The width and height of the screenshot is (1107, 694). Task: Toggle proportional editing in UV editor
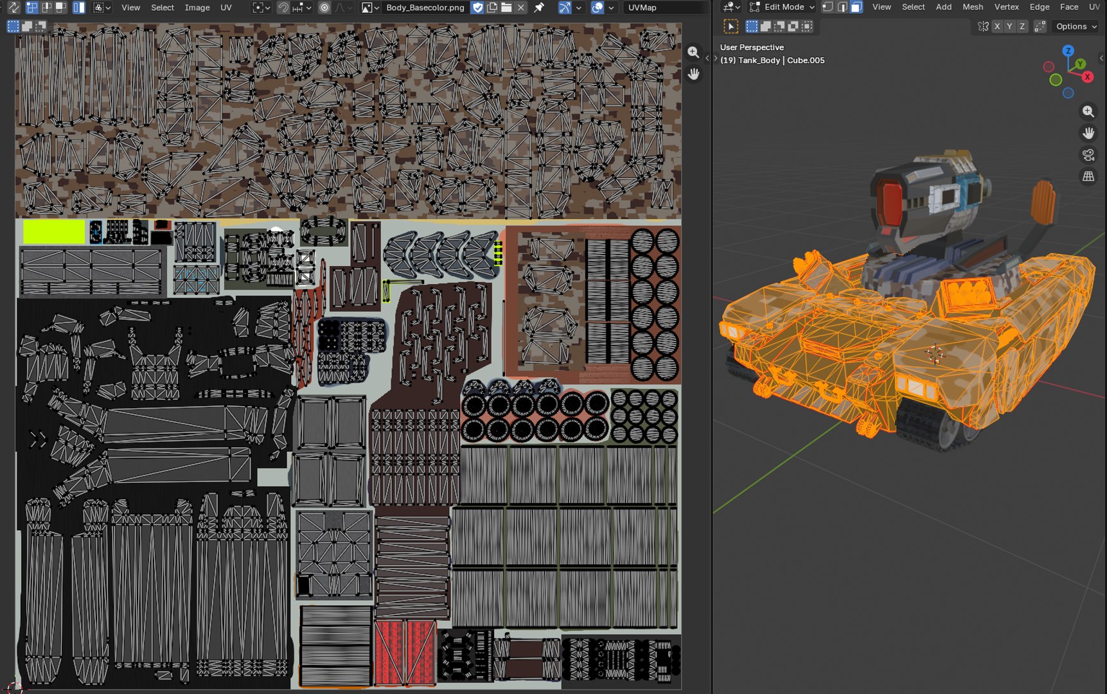click(324, 8)
